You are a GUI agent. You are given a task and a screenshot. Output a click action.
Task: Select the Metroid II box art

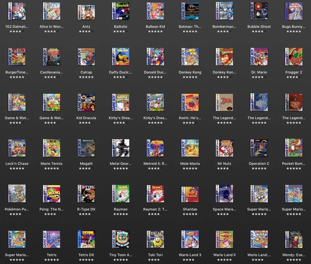coord(155,148)
